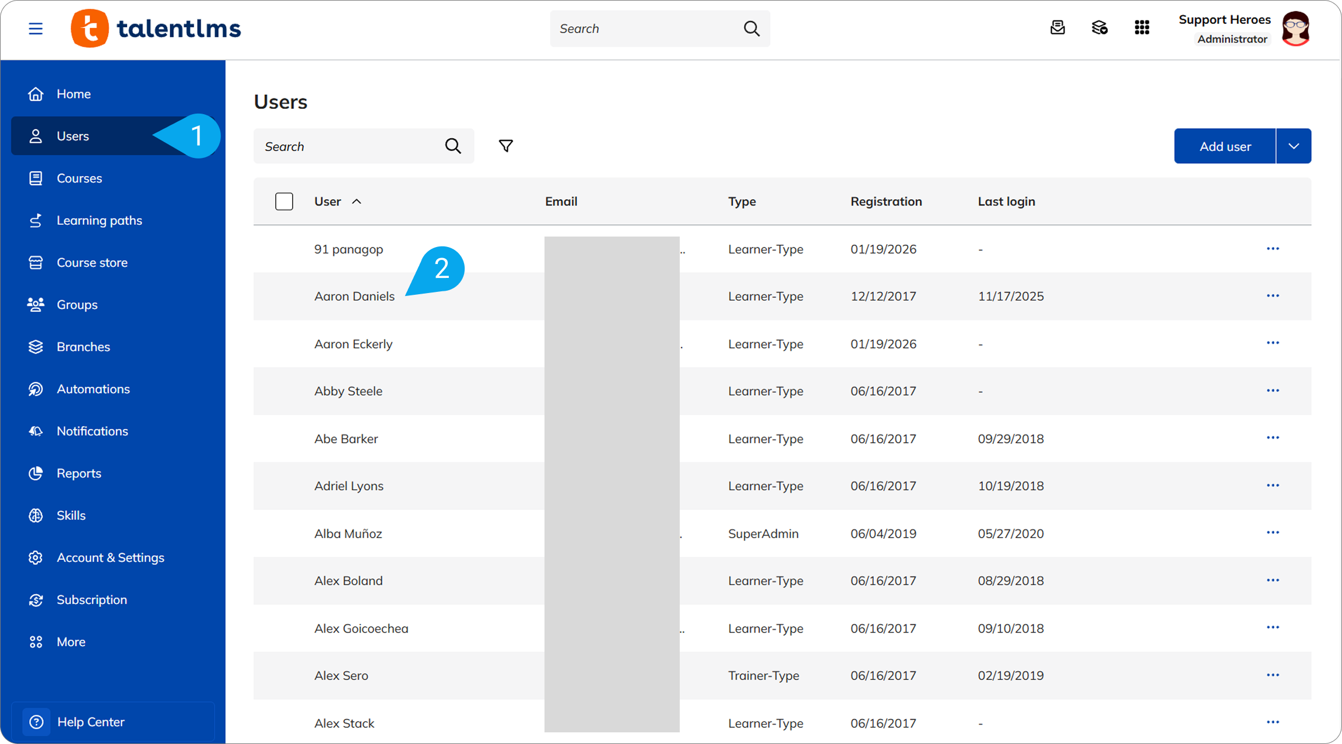This screenshot has width=1342, height=744.
Task: Open Groups in sidebar
Action: click(113, 305)
